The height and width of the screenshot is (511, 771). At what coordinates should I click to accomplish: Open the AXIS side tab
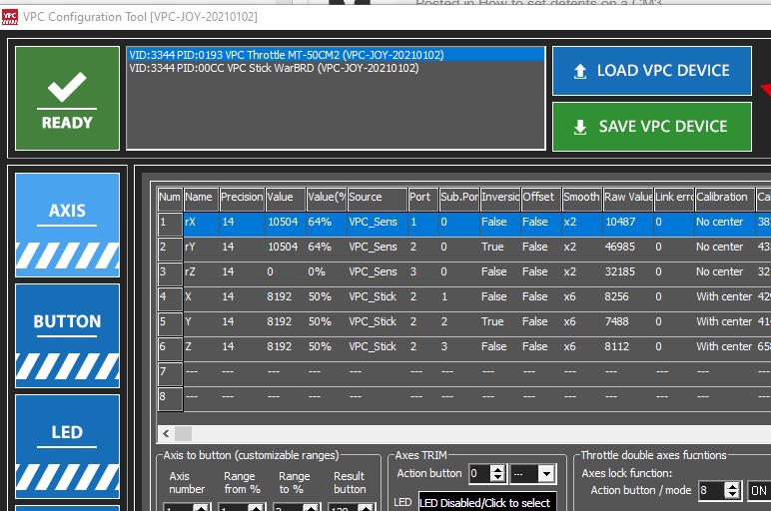point(67,225)
